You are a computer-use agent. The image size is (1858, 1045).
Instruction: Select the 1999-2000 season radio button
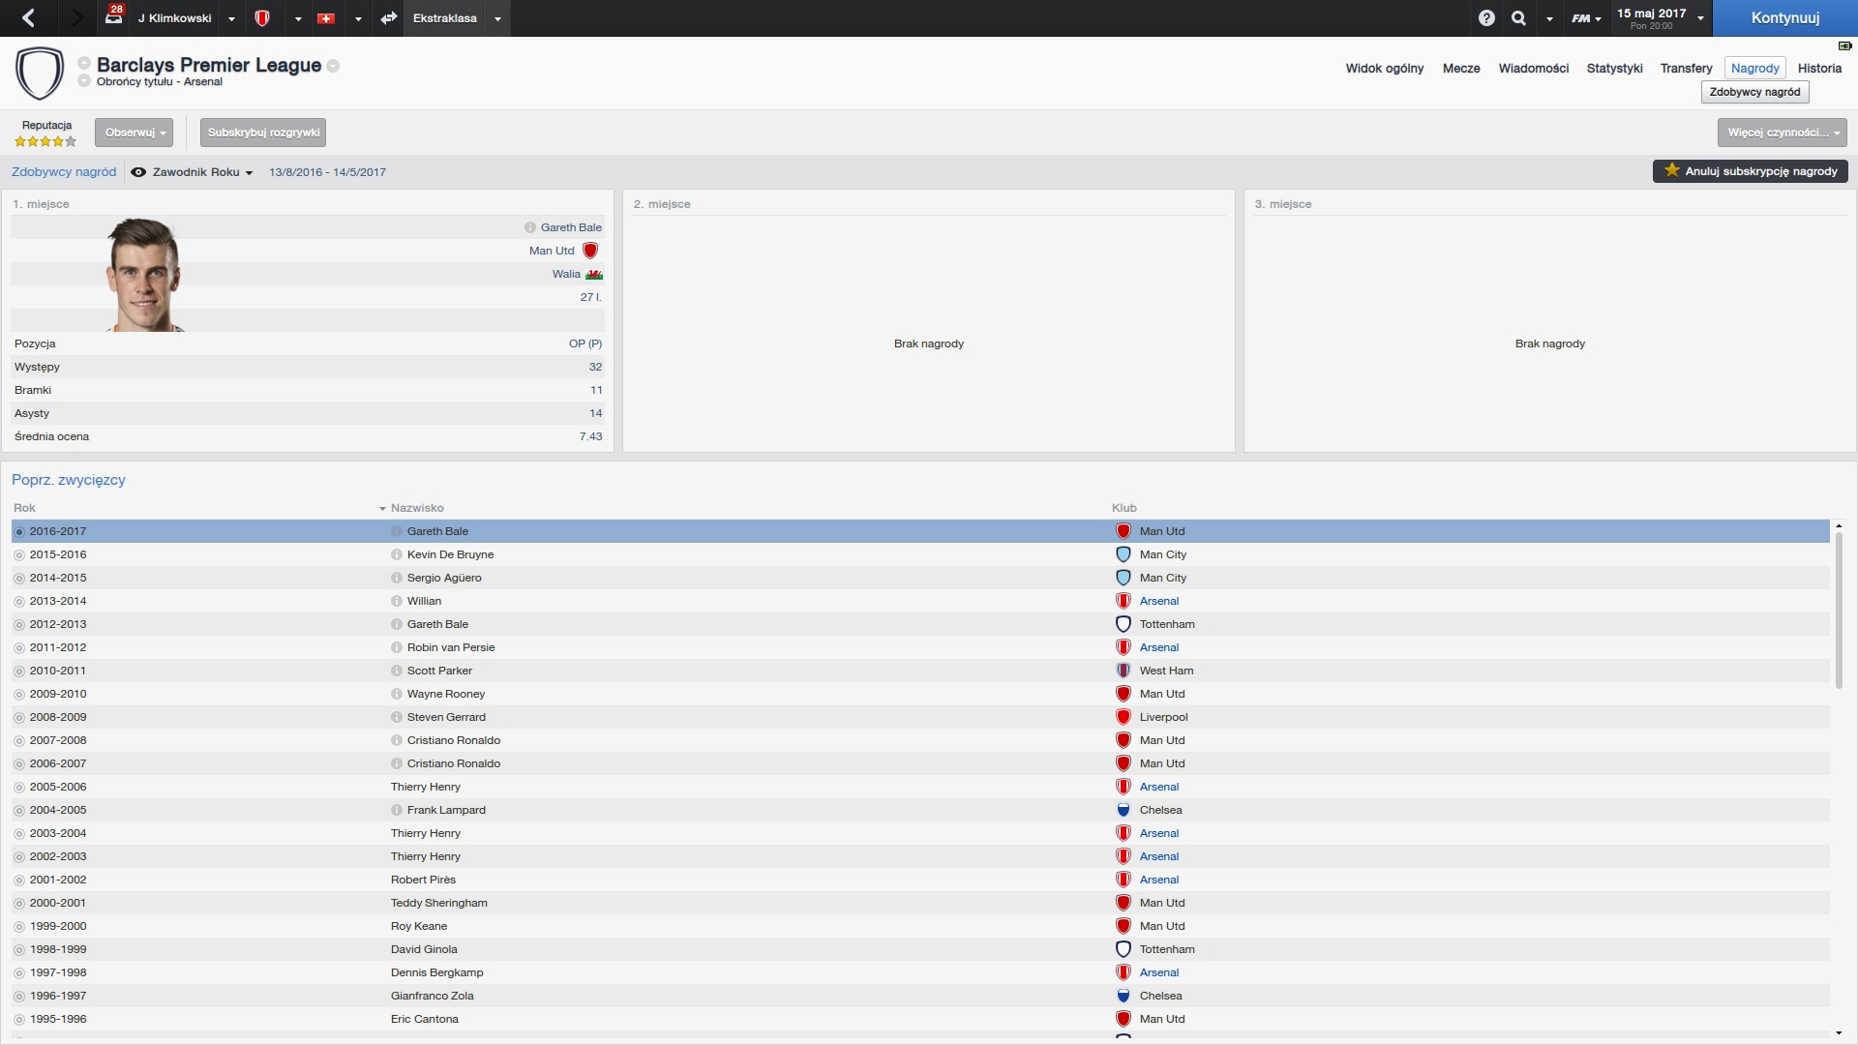(x=19, y=926)
